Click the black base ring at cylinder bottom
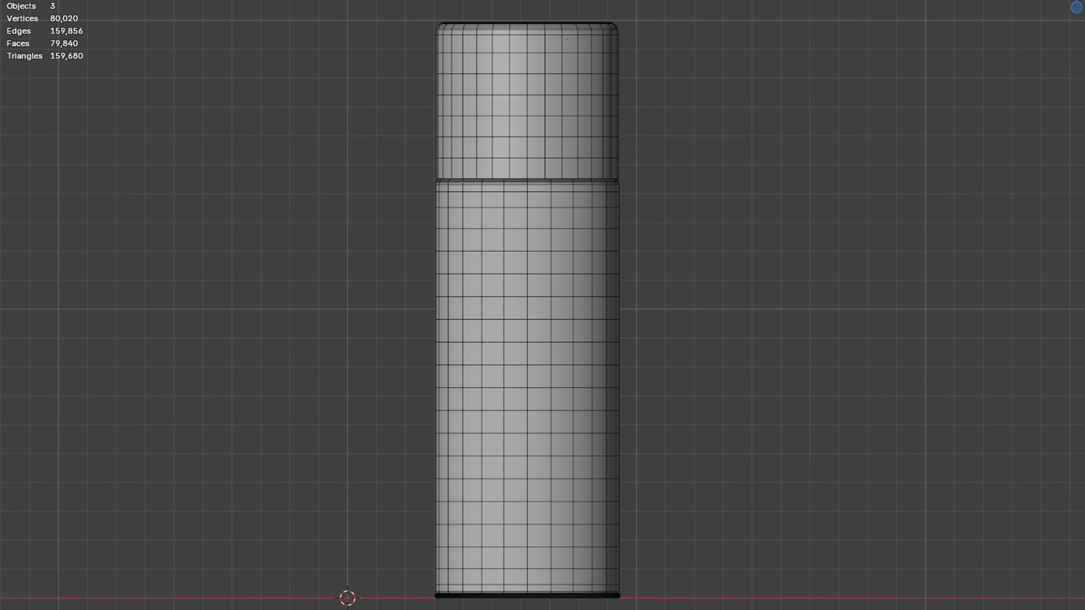 pos(527,595)
